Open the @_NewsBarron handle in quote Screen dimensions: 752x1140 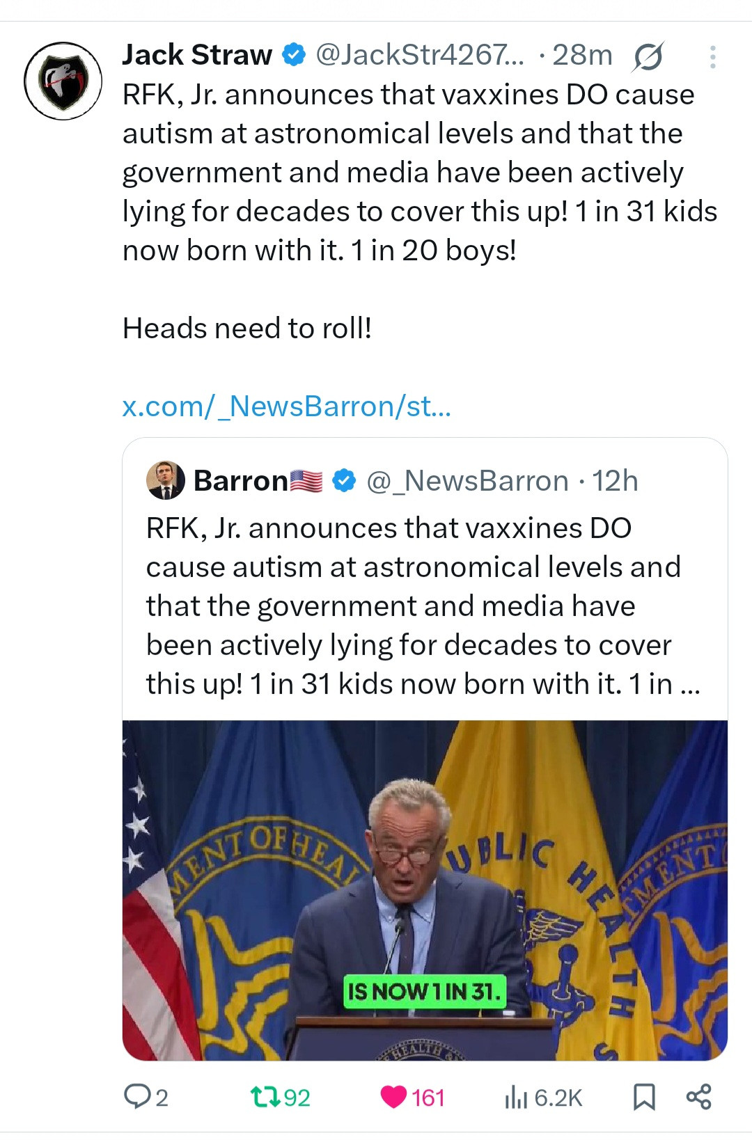[467, 481]
